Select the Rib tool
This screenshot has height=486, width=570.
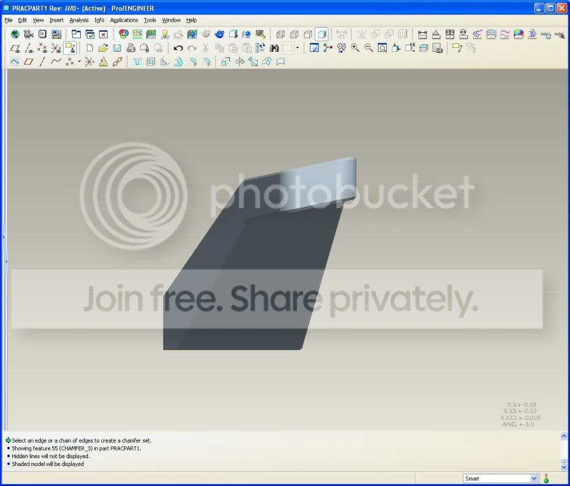pyautogui.click(x=165, y=62)
